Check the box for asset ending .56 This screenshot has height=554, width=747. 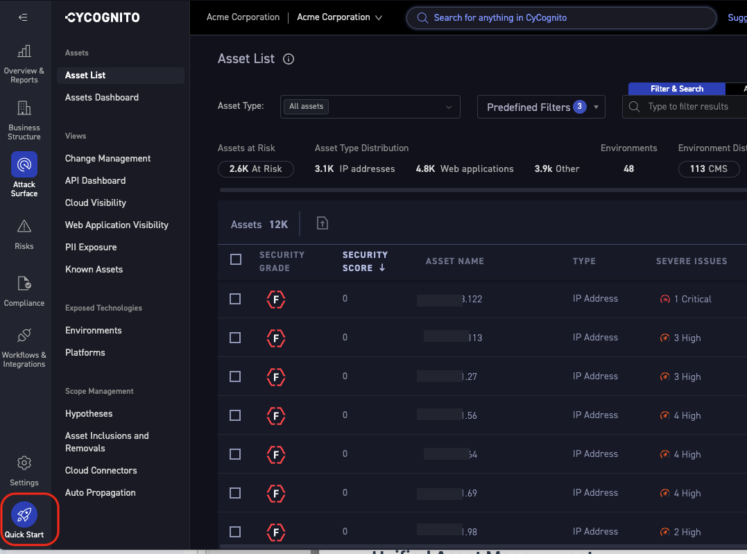coord(235,415)
